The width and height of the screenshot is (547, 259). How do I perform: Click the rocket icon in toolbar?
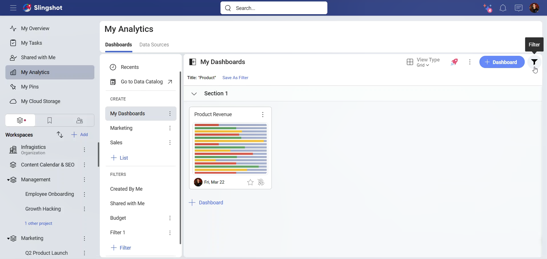tap(454, 62)
